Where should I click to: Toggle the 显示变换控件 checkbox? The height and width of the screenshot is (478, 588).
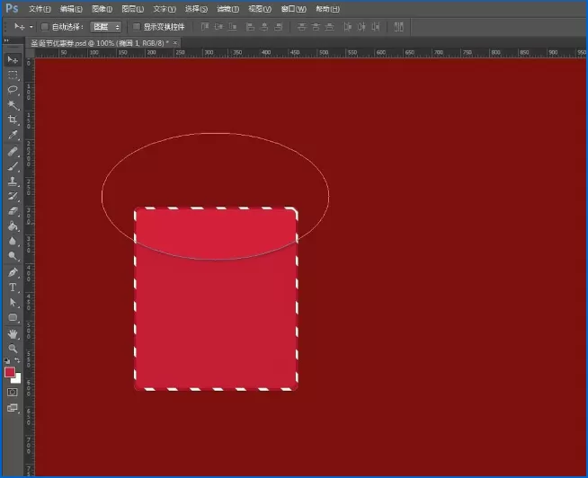click(x=137, y=27)
